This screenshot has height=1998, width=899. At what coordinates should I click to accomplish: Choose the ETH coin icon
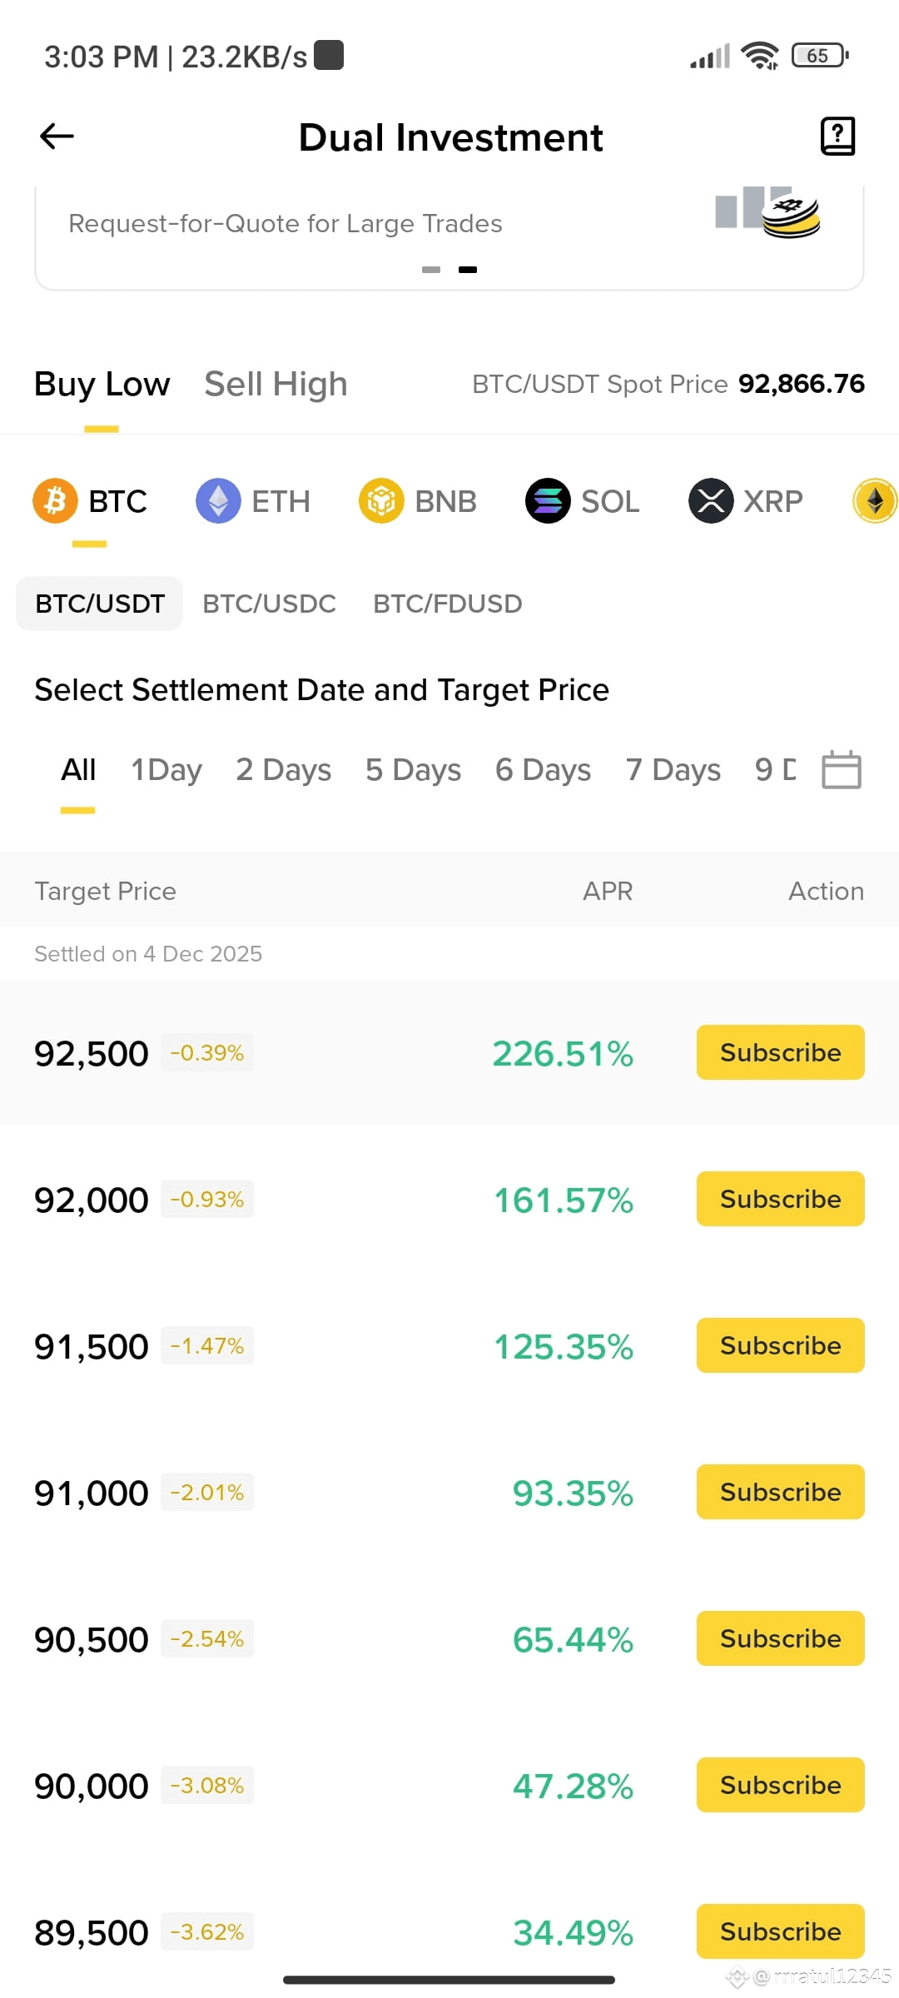coord(218,501)
